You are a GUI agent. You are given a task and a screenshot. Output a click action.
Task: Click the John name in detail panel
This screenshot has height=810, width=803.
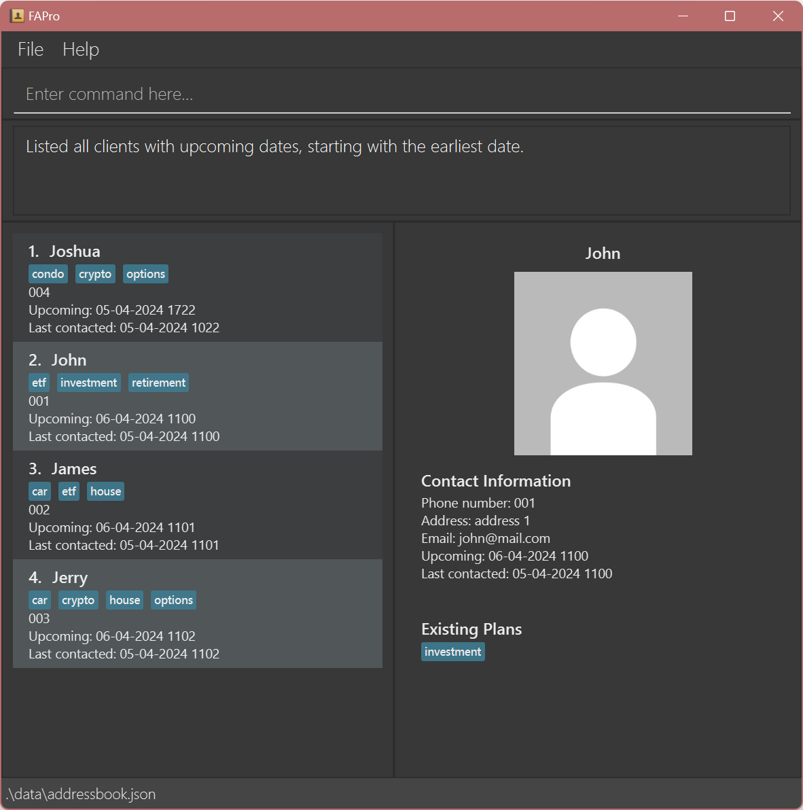[603, 253]
